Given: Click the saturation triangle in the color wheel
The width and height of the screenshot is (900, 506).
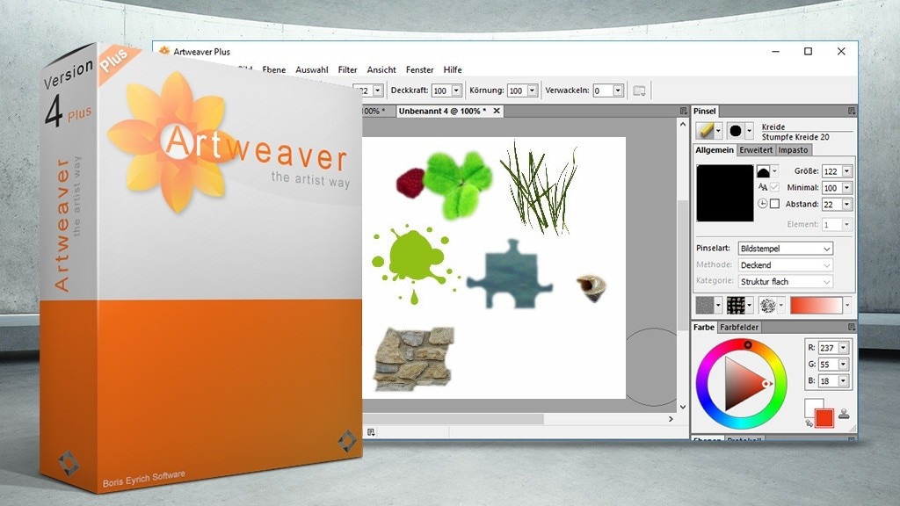Looking at the screenshot, I should (745, 384).
